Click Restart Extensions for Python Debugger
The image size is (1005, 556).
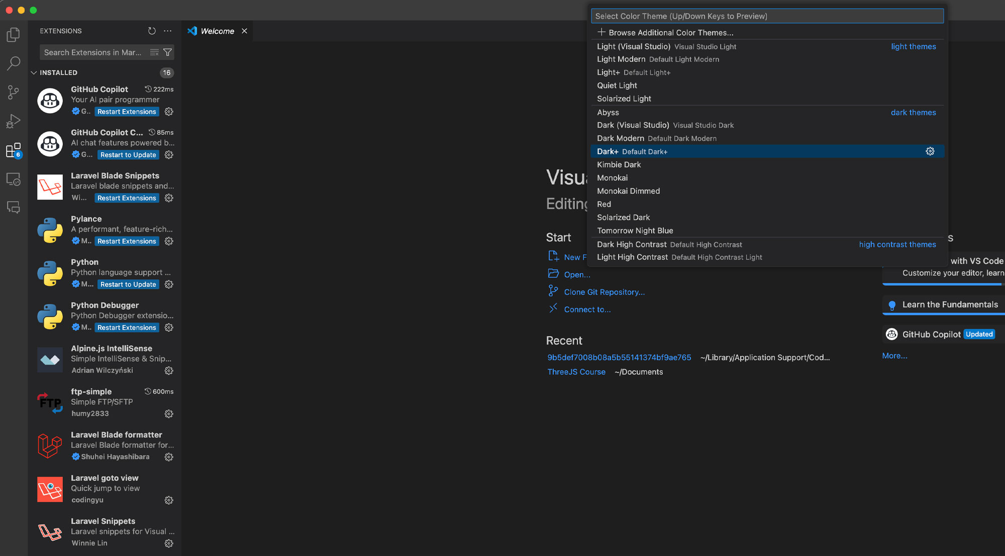[127, 327]
